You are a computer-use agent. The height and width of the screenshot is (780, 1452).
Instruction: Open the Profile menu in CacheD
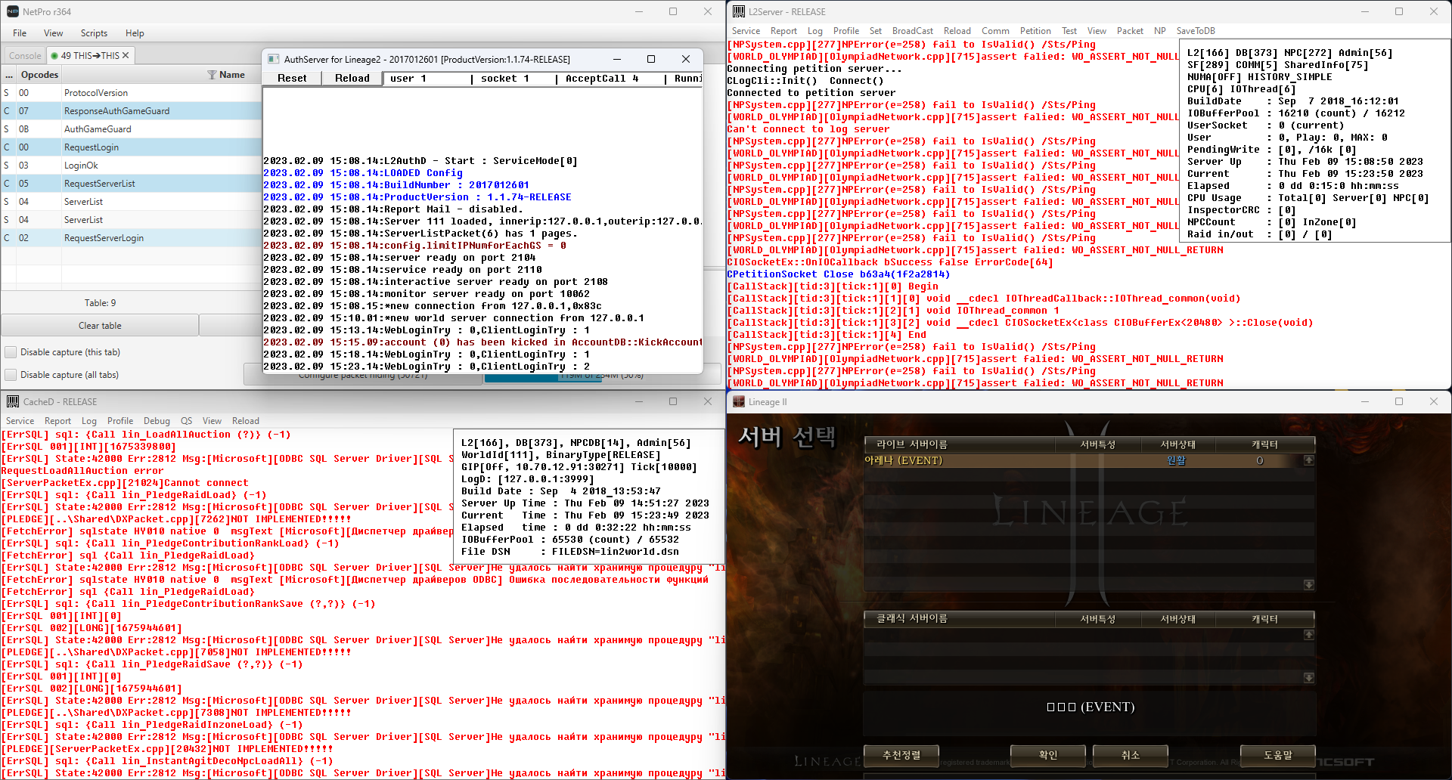click(120, 421)
